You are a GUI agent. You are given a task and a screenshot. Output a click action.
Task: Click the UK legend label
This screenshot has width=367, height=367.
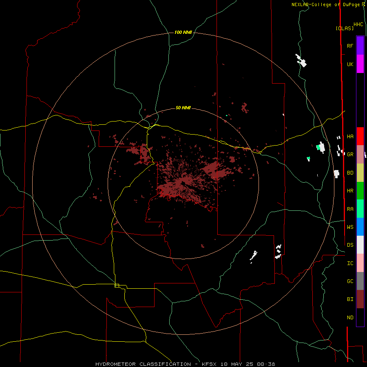[x=350, y=64]
